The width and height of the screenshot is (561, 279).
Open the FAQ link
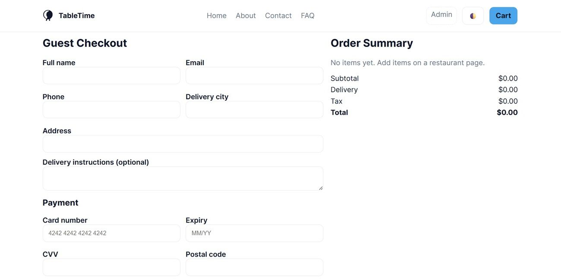point(307,16)
